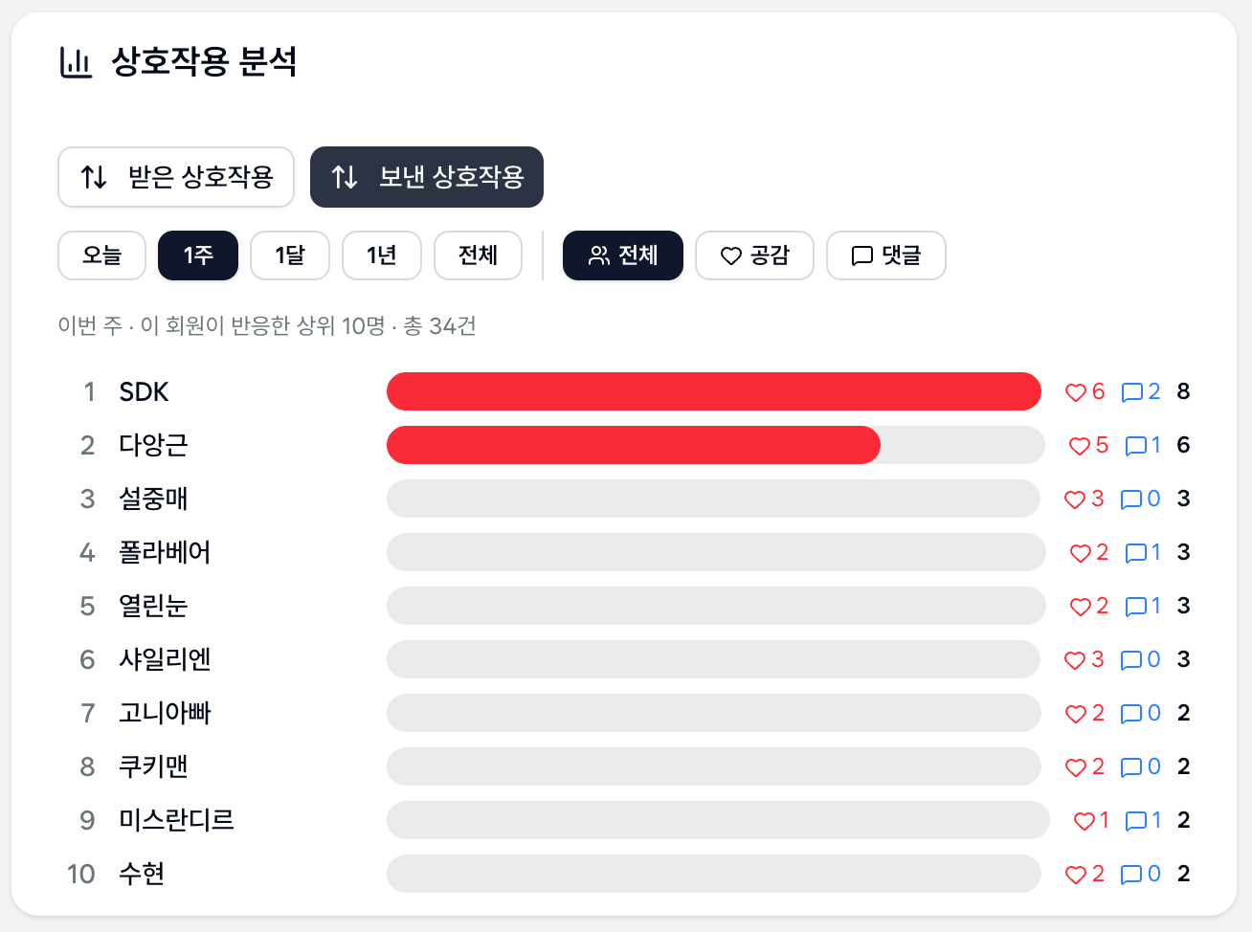
Task: Filter by 공감 reactions only
Action: pos(754,255)
